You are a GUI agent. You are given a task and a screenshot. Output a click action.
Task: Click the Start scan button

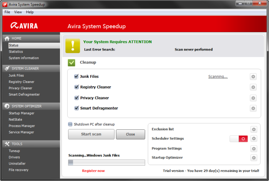[x=91, y=134]
